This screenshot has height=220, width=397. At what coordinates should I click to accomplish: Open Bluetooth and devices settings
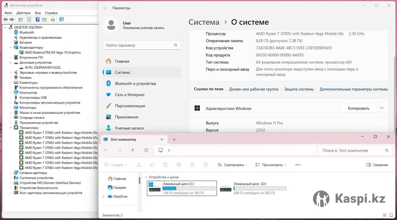click(135, 84)
